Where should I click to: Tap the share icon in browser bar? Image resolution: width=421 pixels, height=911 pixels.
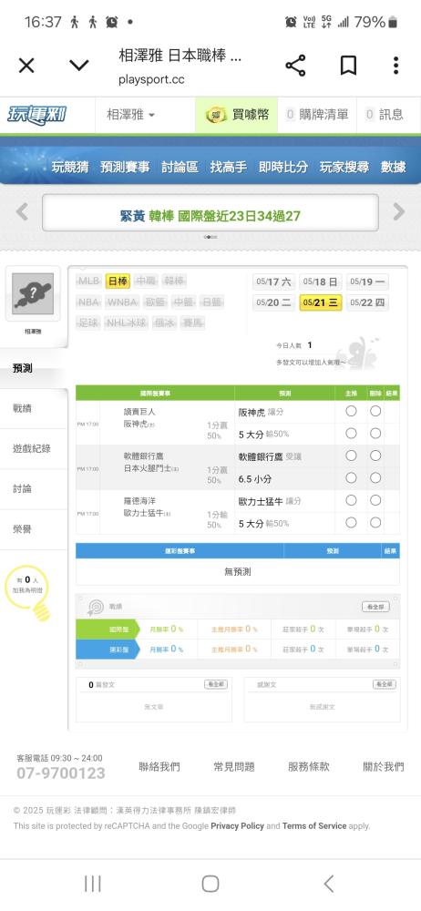(x=295, y=66)
